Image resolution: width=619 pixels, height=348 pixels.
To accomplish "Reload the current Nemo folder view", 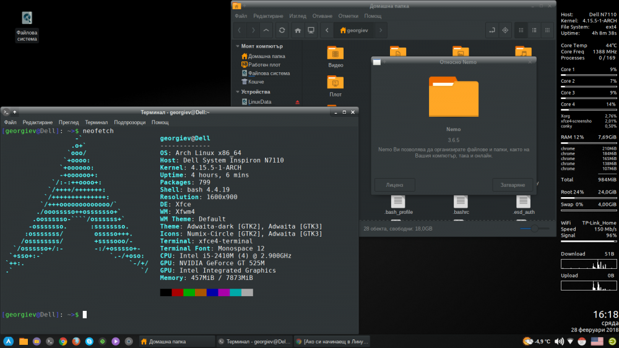I will point(282,30).
